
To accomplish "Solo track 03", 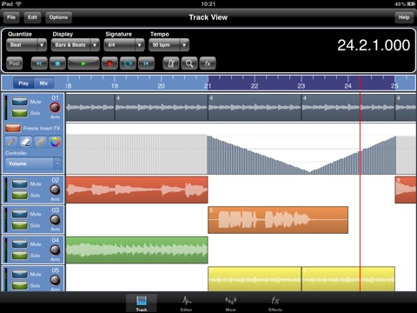I will (x=20, y=225).
